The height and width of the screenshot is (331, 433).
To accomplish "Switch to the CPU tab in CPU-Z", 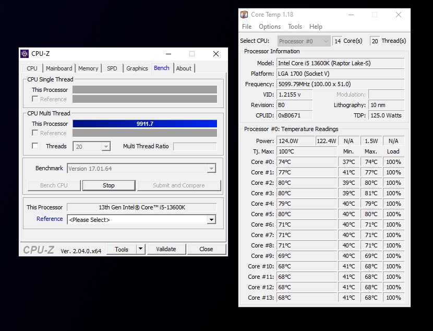I will click(x=32, y=68).
